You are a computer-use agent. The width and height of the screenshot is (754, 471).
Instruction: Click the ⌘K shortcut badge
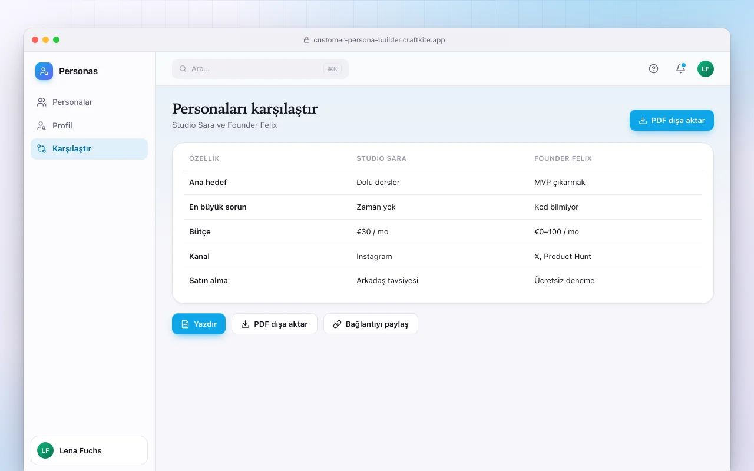pyautogui.click(x=332, y=69)
